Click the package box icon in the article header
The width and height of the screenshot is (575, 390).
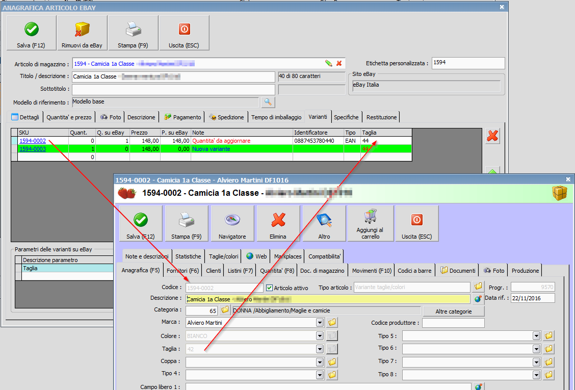tap(560, 193)
